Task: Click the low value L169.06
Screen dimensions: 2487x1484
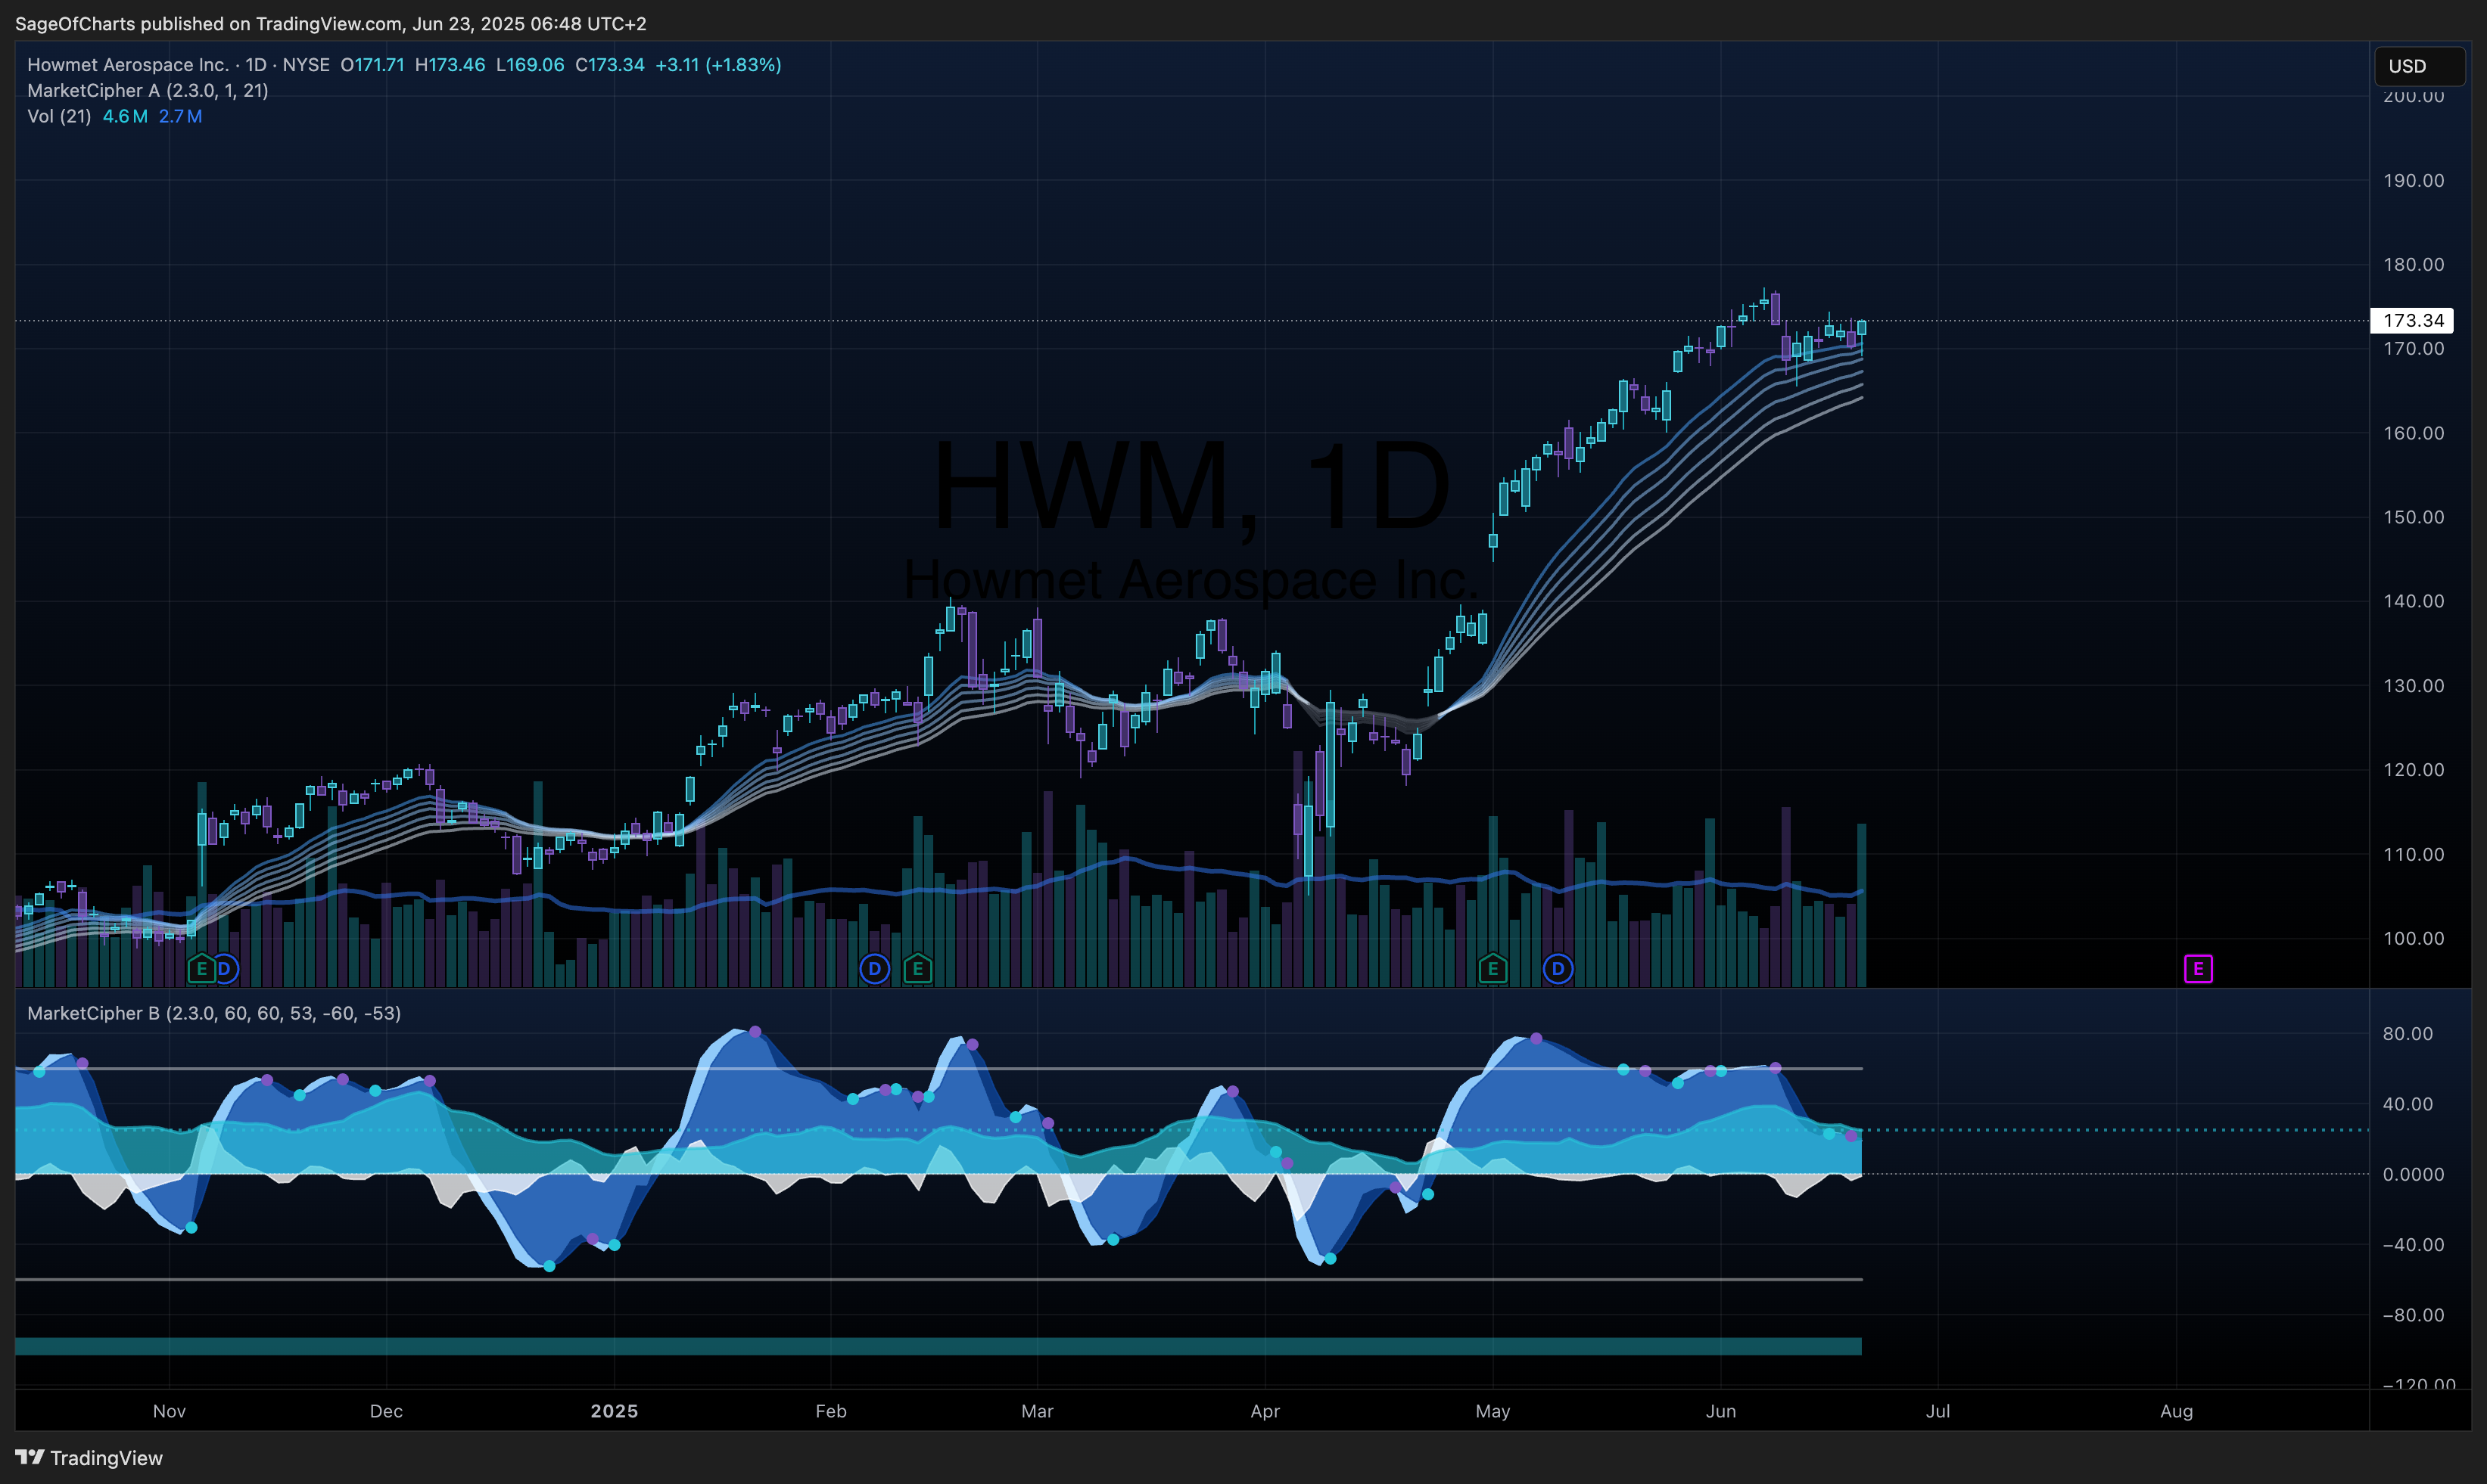Action: [x=531, y=65]
